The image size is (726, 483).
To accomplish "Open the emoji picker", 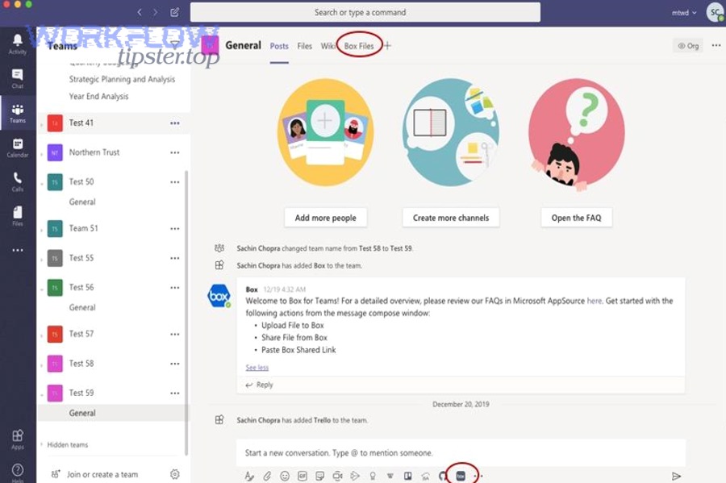I will [x=285, y=476].
